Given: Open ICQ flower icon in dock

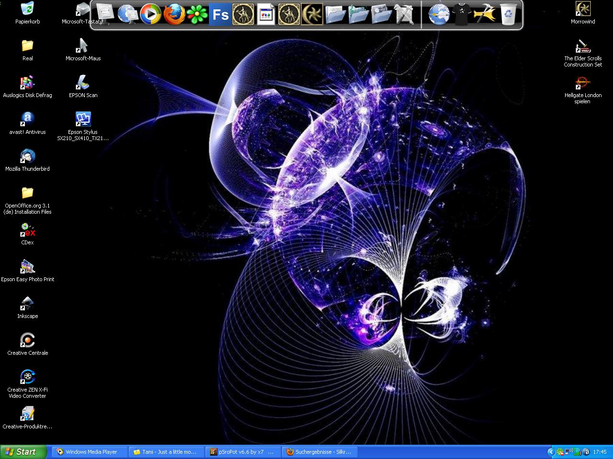Looking at the screenshot, I should point(197,14).
